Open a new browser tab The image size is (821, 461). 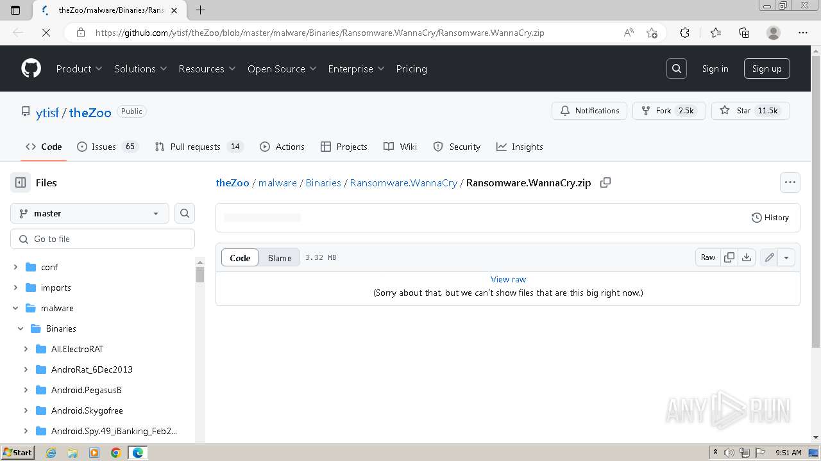click(x=200, y=10)
